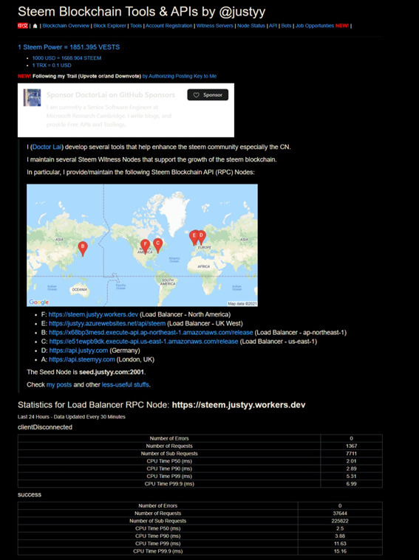
Task: Click 'Map data ©2021' on map
Action: (x=242, y=303)
